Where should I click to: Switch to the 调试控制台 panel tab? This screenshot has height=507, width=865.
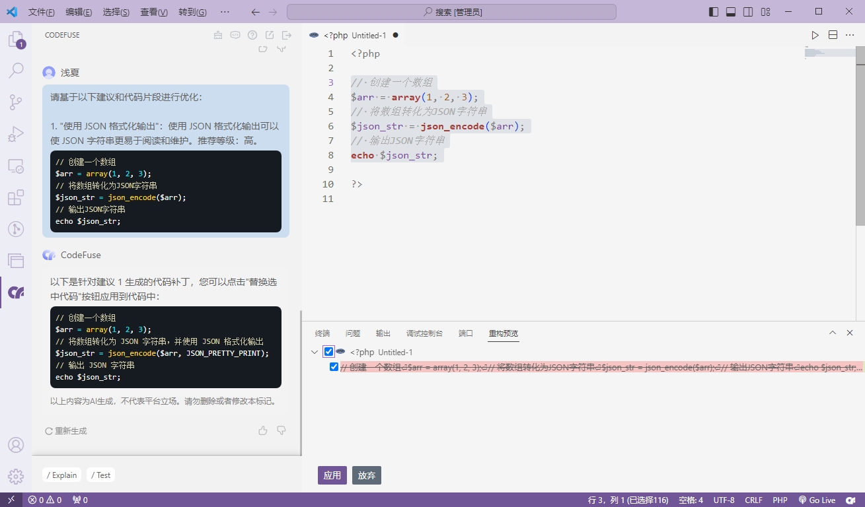[424, 333]
